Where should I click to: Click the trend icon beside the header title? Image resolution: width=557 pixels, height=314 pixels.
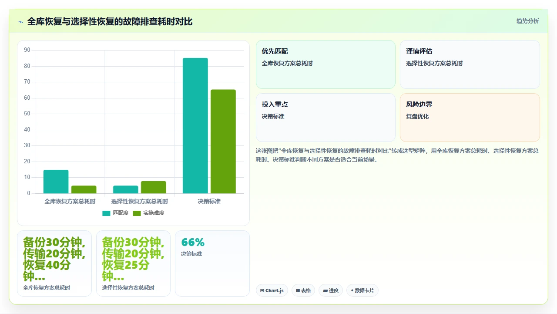point(20,22)
